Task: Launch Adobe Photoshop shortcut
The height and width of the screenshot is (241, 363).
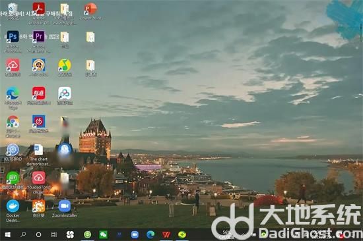Action: coord(13,36)
